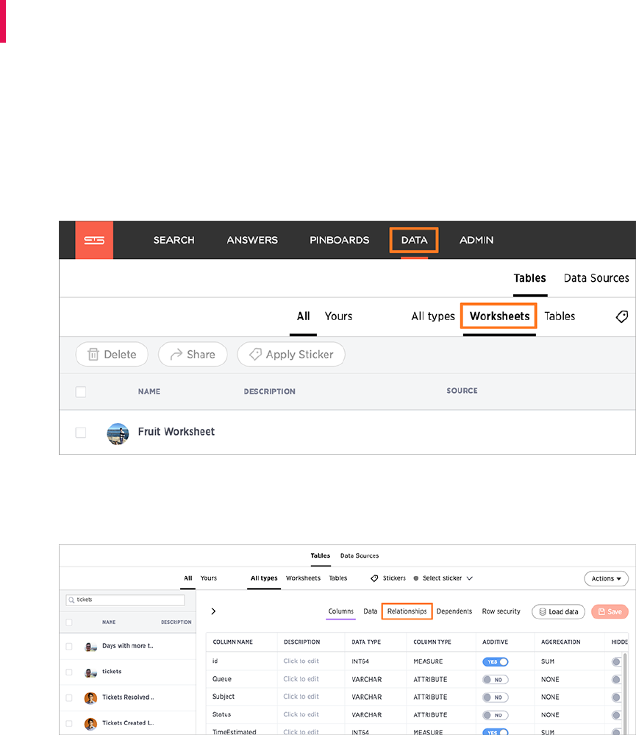This screenshot has height=735, width=636.
Task: Click the tickets search input field
Action: coord(126,600)
